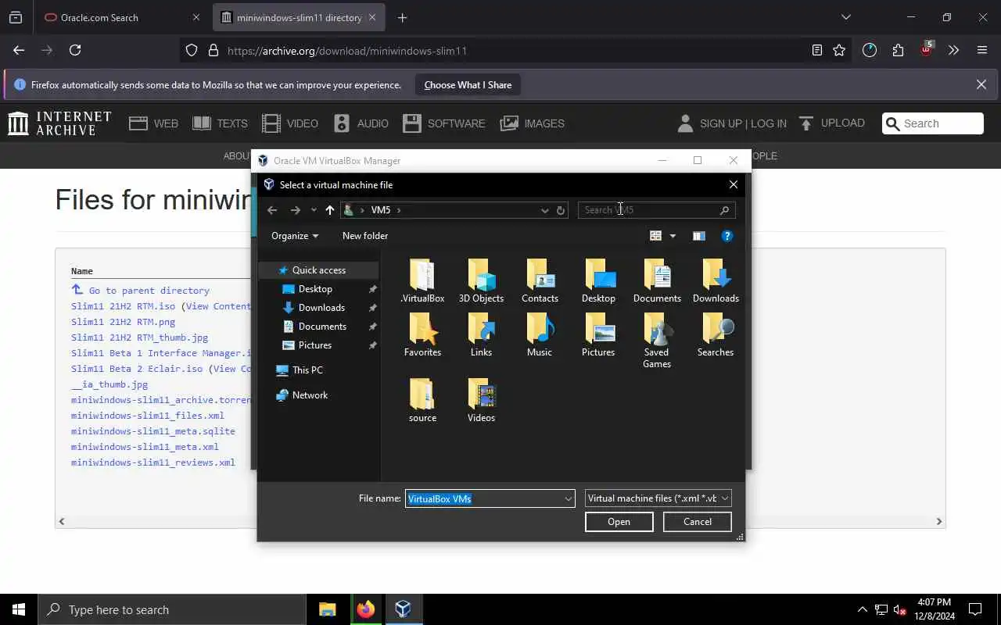This screenshot has width=1001, height=625.
Task: Select Quick access in navigation pane
Action: 318,270
